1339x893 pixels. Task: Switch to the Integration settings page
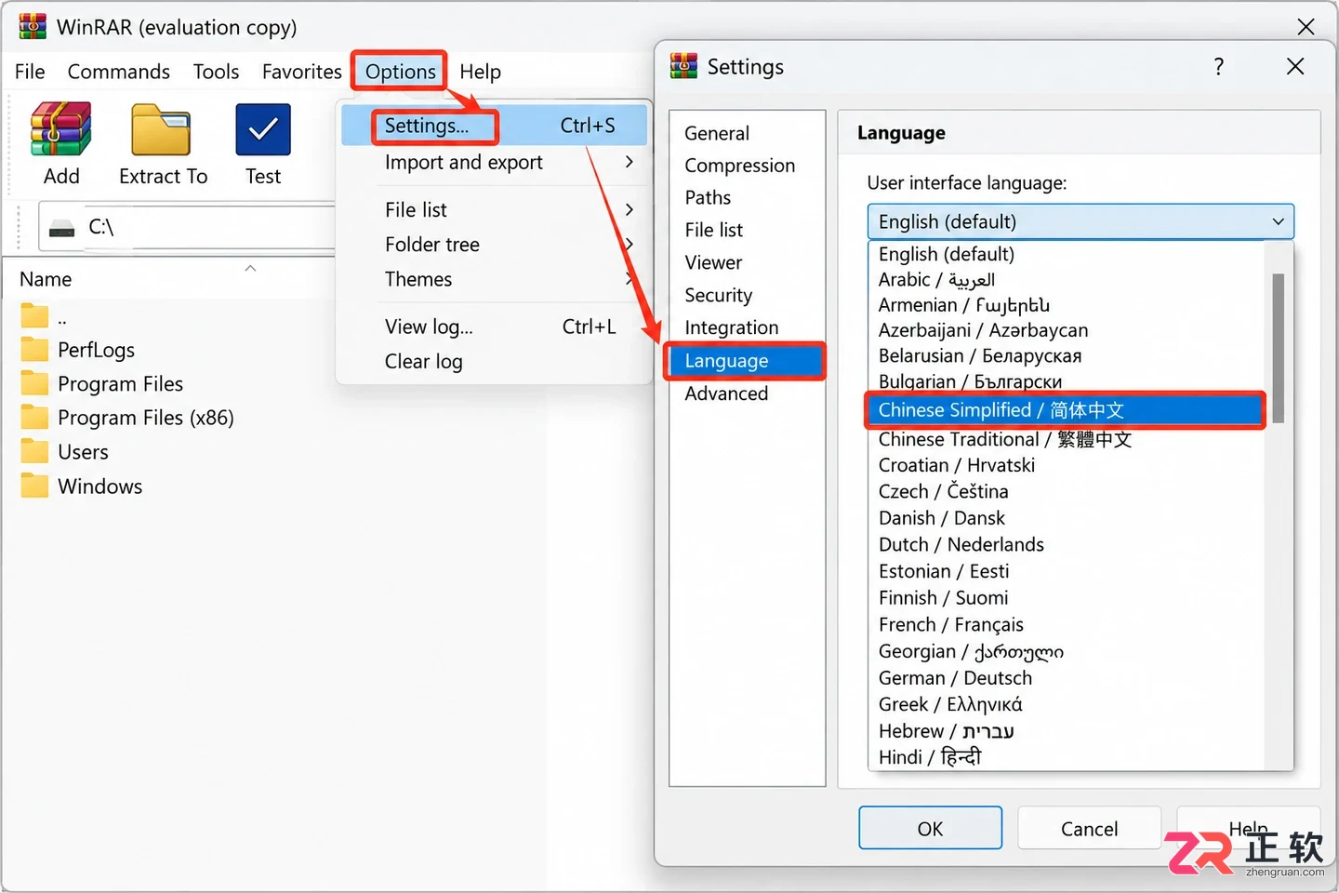[x=732, y=327]
